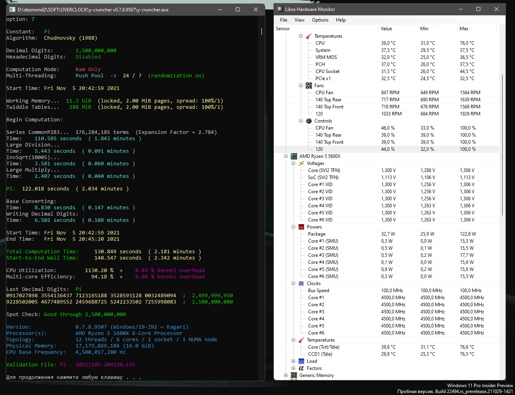The width and height of the screenshot is (515, 395).
Task: Open the View menu
Action: 299,20
